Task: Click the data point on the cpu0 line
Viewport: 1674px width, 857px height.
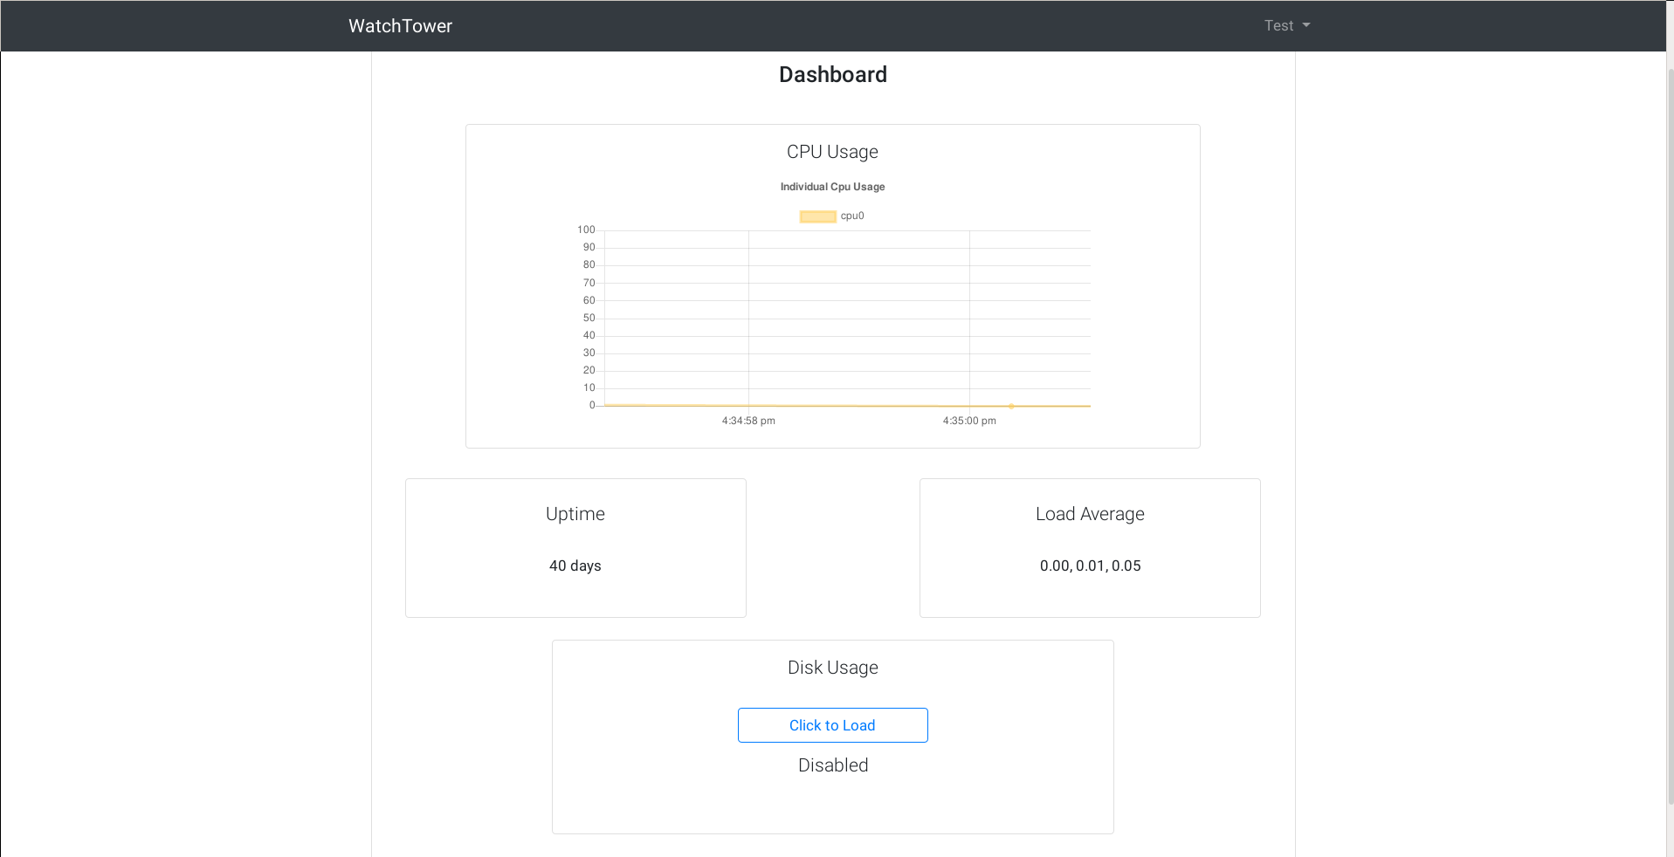Action: pos(1011,405)
